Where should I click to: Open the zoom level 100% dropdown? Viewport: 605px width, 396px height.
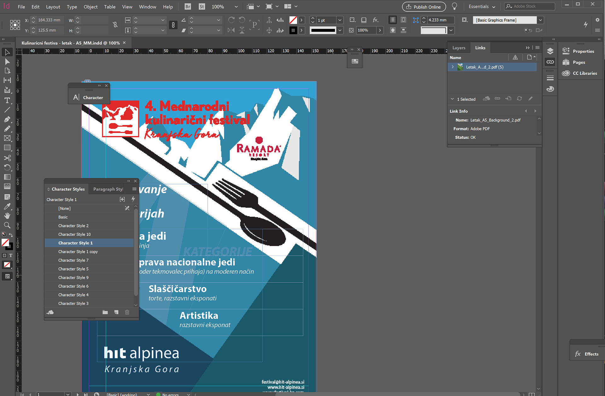pyautogui.click(x=236, y=7)
